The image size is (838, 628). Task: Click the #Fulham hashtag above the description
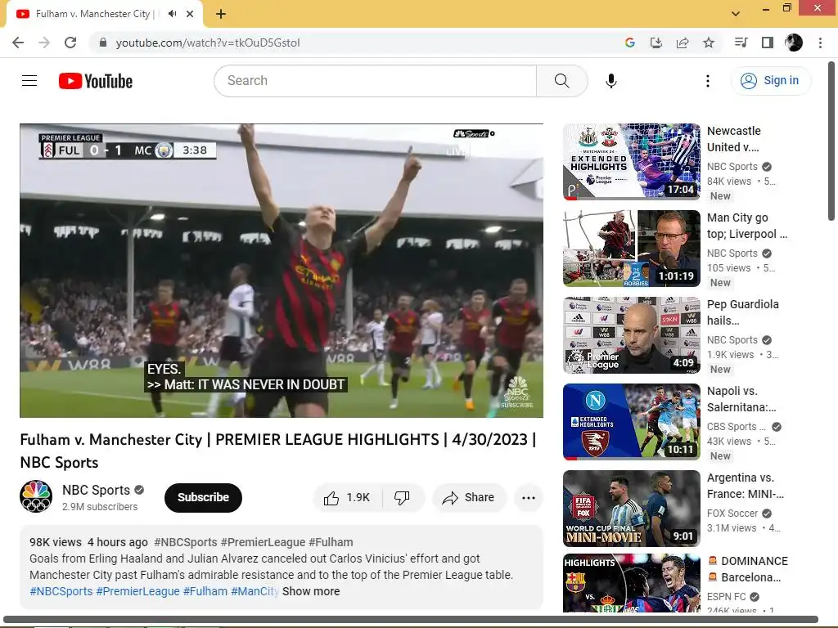[331, 542]
